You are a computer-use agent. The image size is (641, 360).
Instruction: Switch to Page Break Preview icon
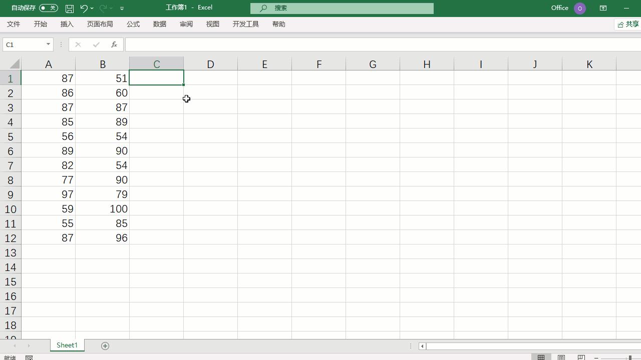tap(581, 357)
